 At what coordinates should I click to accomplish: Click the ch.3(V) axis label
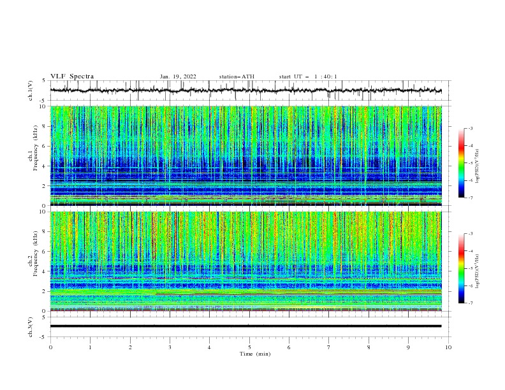[x=31, y=327]
